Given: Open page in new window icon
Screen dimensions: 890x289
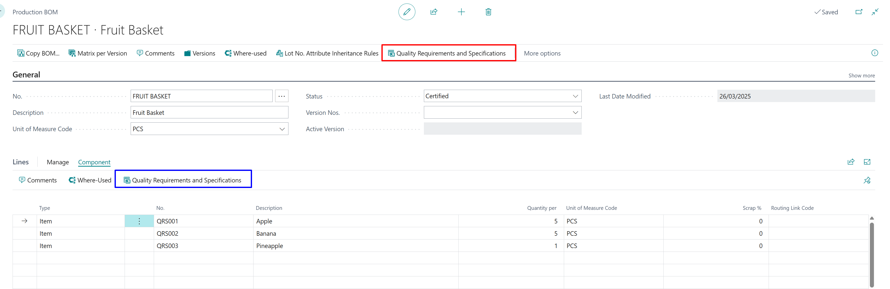Looking at the screenshot, I should tap(859, 12).
